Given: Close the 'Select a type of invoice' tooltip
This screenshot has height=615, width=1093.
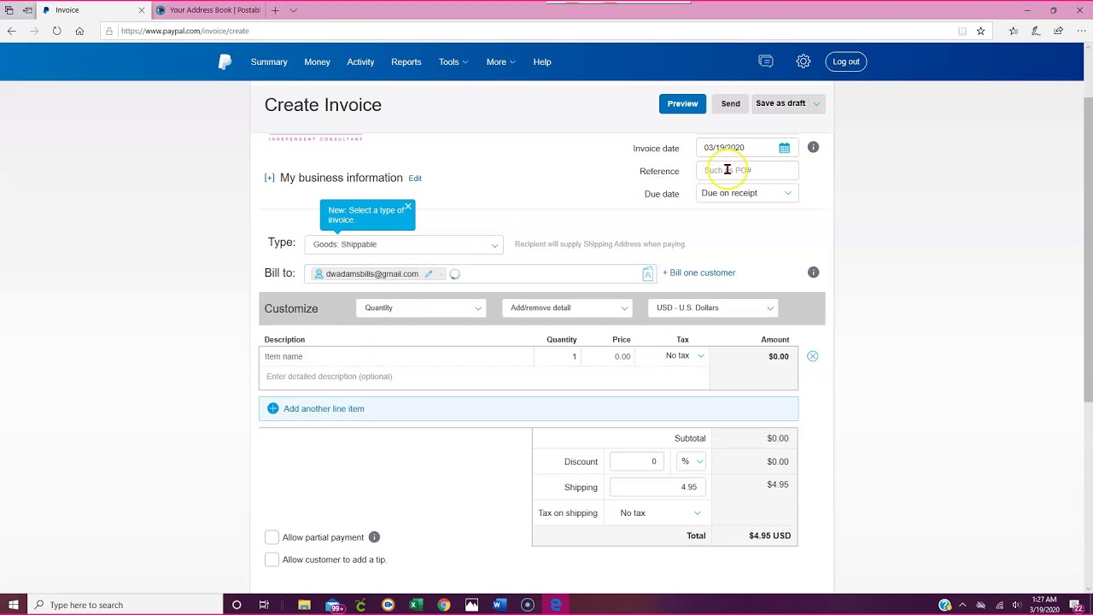Looking at the screenshot, I should (408, 207).
